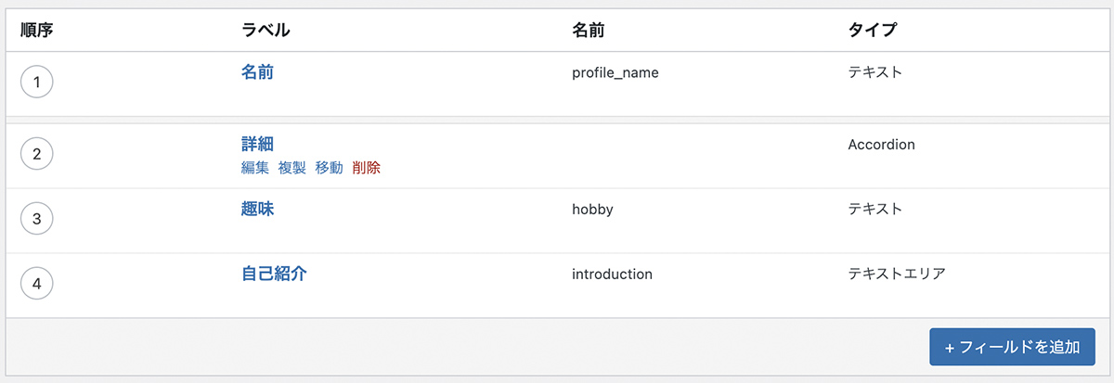The height and width of the screenshot is (383, 1114).
Task: Click the order handle number 1
Action: pyautogui.click(x=36, y=83)
